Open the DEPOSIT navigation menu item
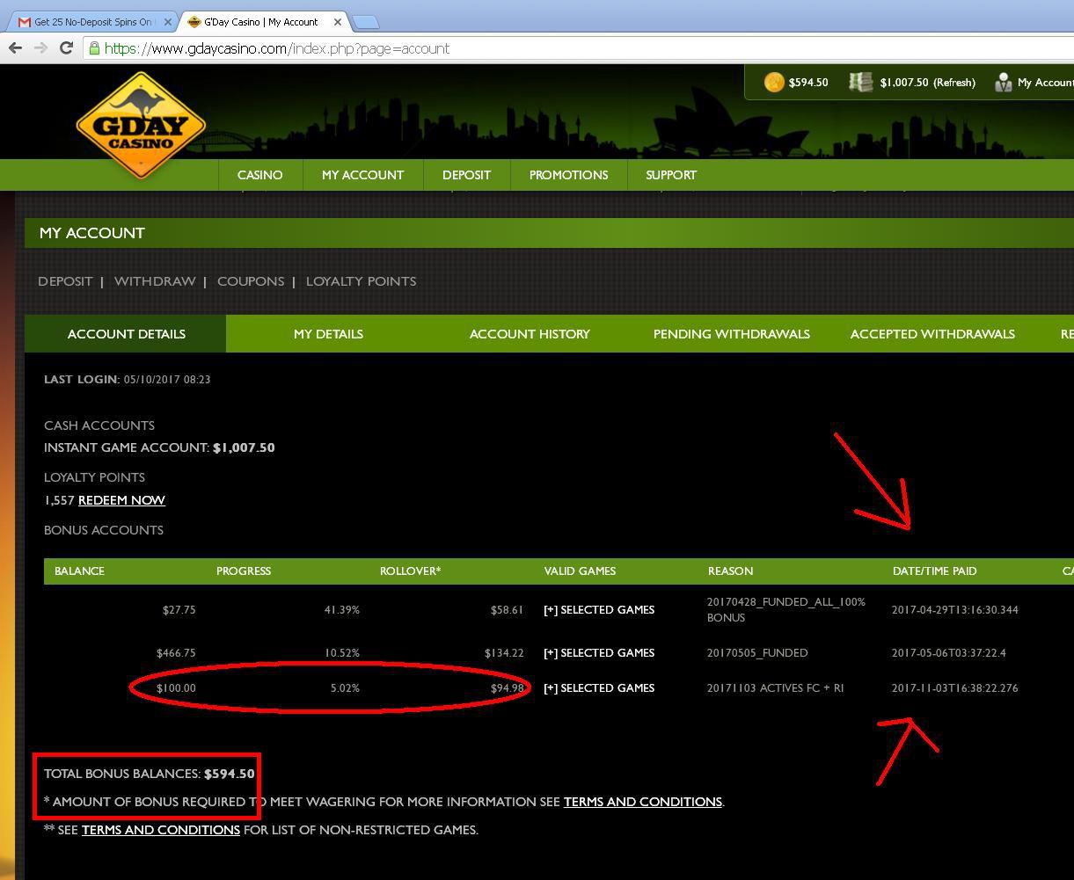The image size is (1074, 880). (x=466, y=175)
